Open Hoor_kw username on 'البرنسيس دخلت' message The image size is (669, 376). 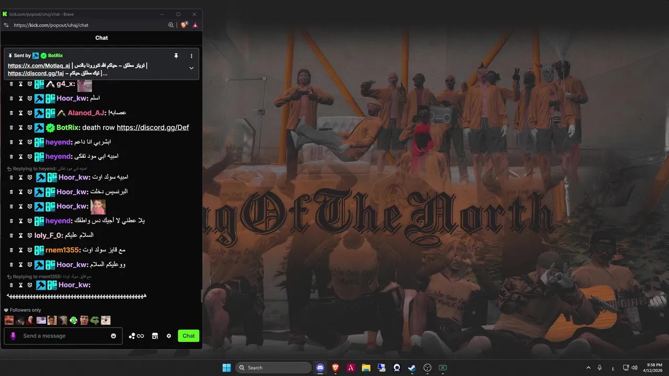coord(72,192)
